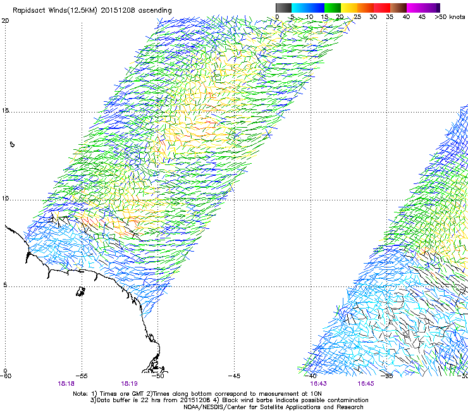Click the gray 0-5 knots legend swatch

(283, 8)
